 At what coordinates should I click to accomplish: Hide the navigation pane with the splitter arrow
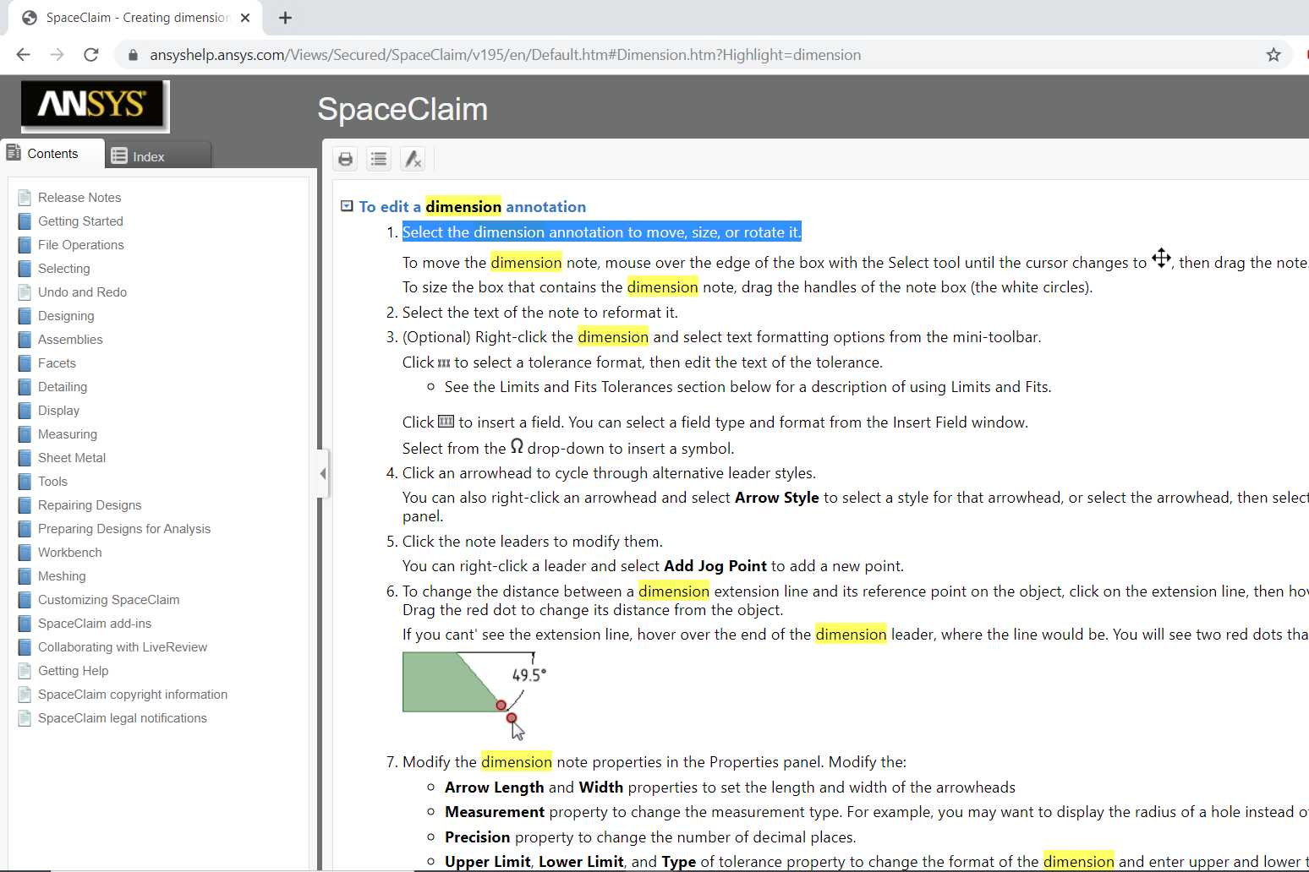(x=322, y=474)
